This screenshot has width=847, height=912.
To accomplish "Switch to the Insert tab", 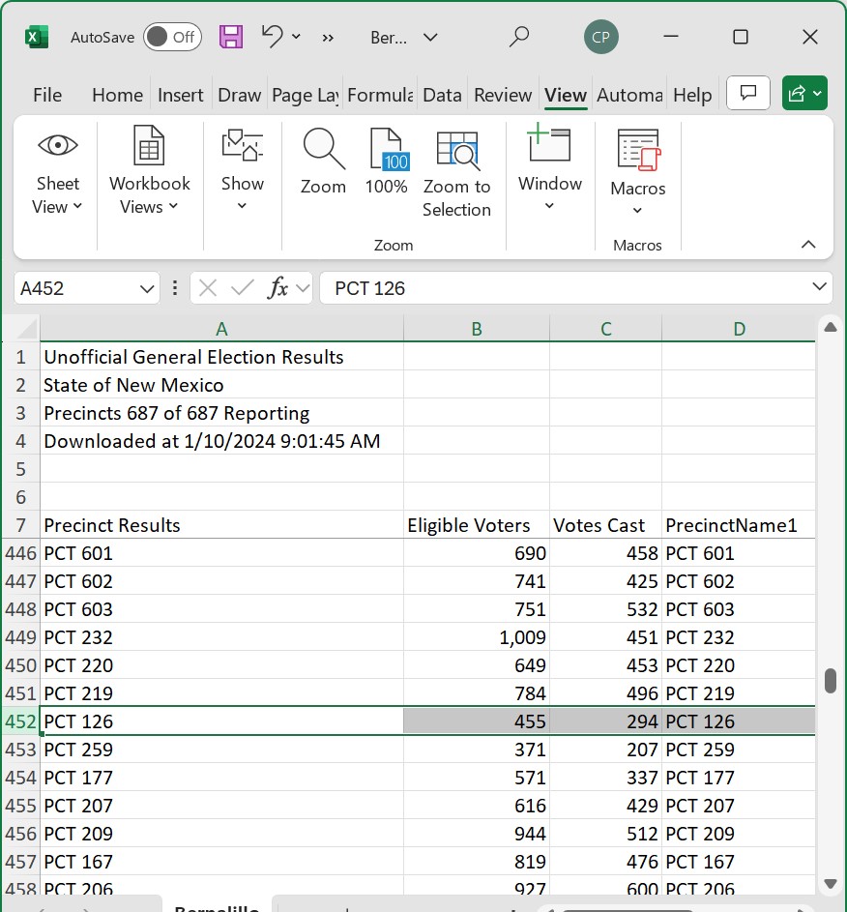I will tap(180, 95).
